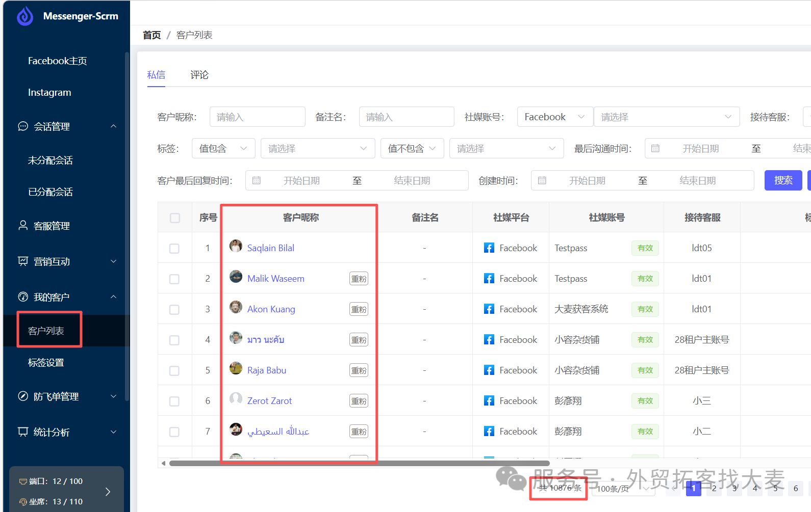The height and width of the screenshot is (512, 811).
Task: Collapse the 会话管理 menu
Action: click(x=114, y=126)
